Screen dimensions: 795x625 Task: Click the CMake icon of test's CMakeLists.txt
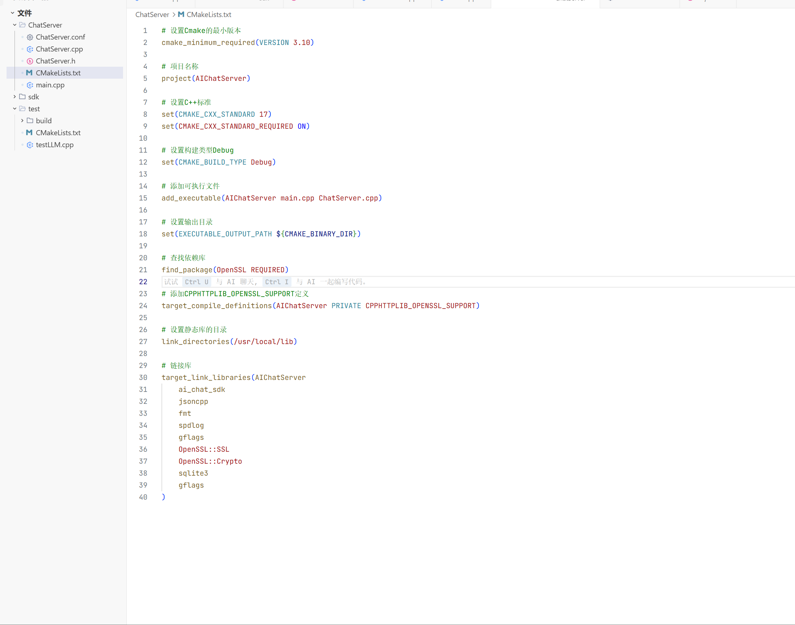point(29,132)
